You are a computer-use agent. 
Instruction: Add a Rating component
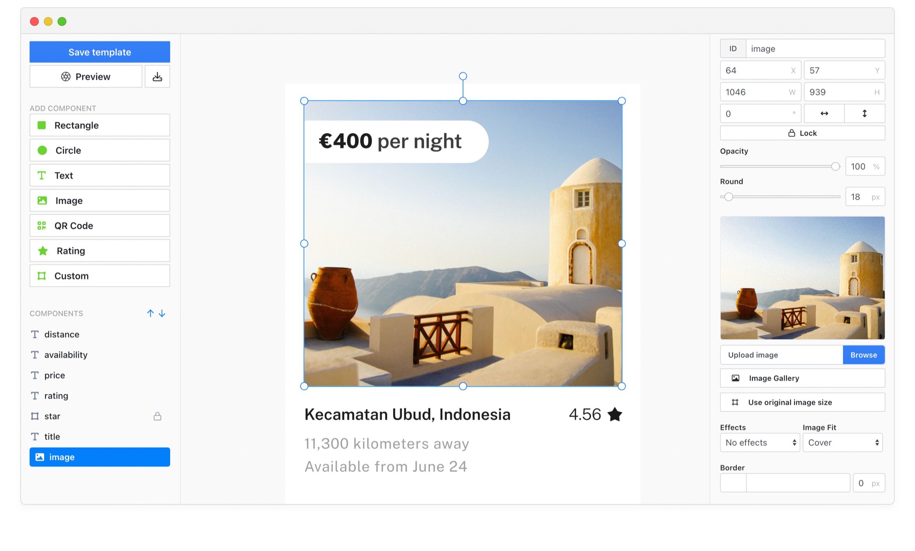pos(99,251)
